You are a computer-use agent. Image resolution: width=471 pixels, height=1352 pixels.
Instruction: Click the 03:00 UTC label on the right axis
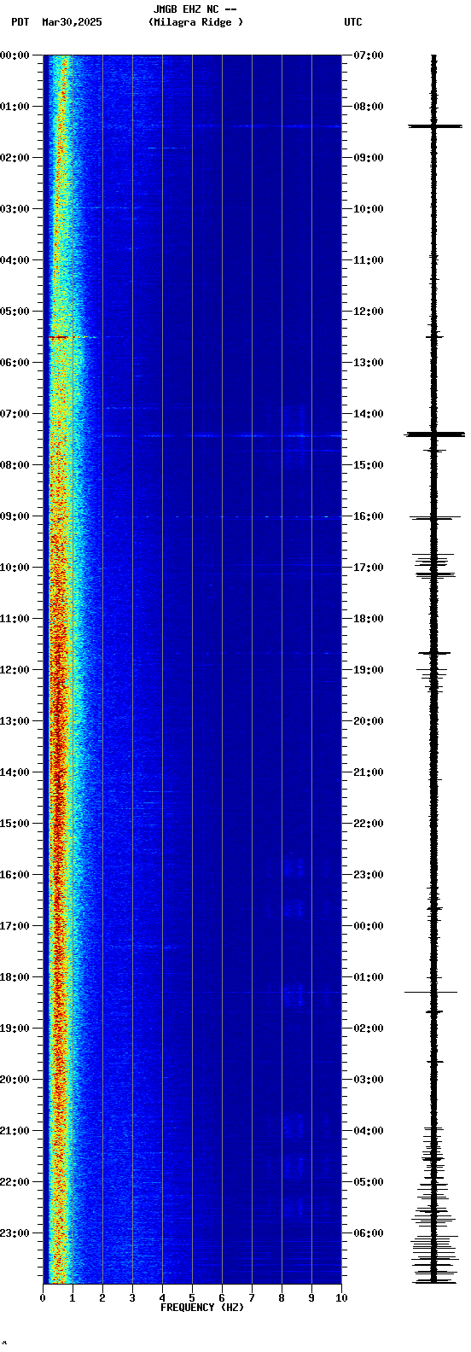click(369, 1080)
